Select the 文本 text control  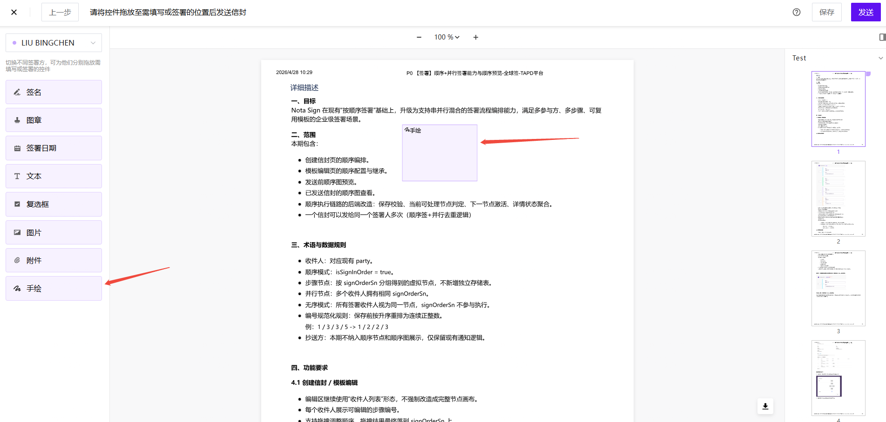[54, 176]
